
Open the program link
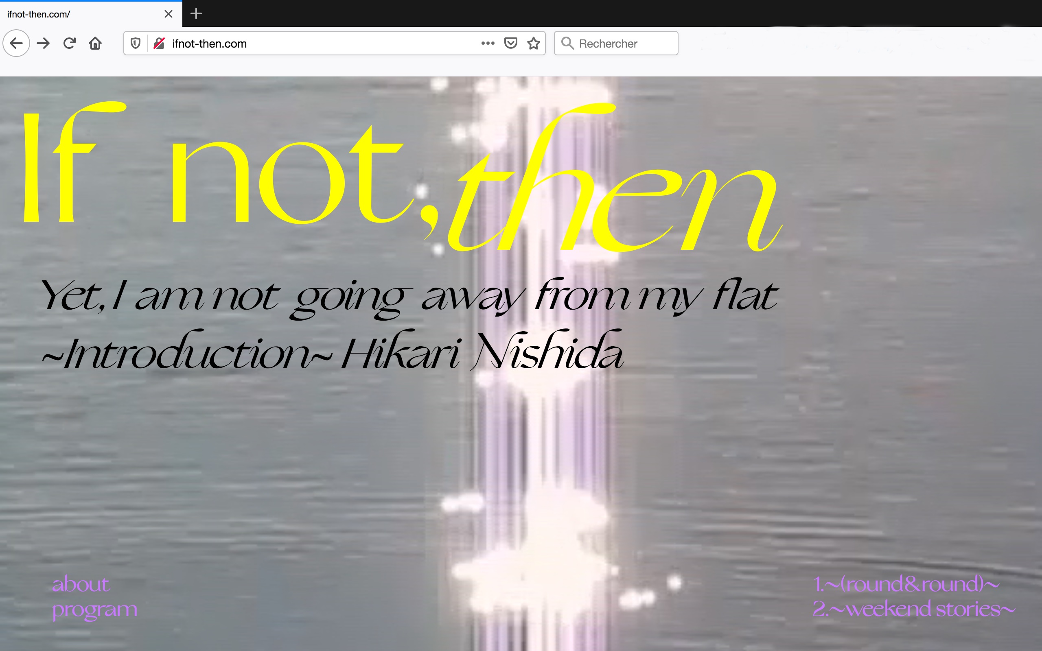pyautogui.click(x=95, y=610)
